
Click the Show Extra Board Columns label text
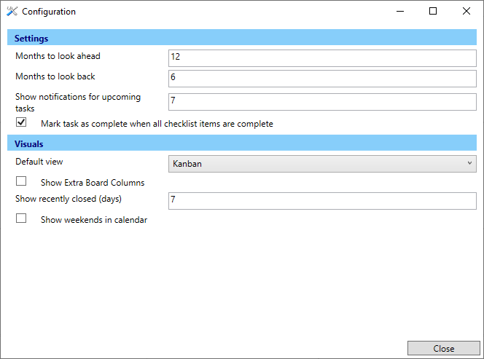point(93,183)
